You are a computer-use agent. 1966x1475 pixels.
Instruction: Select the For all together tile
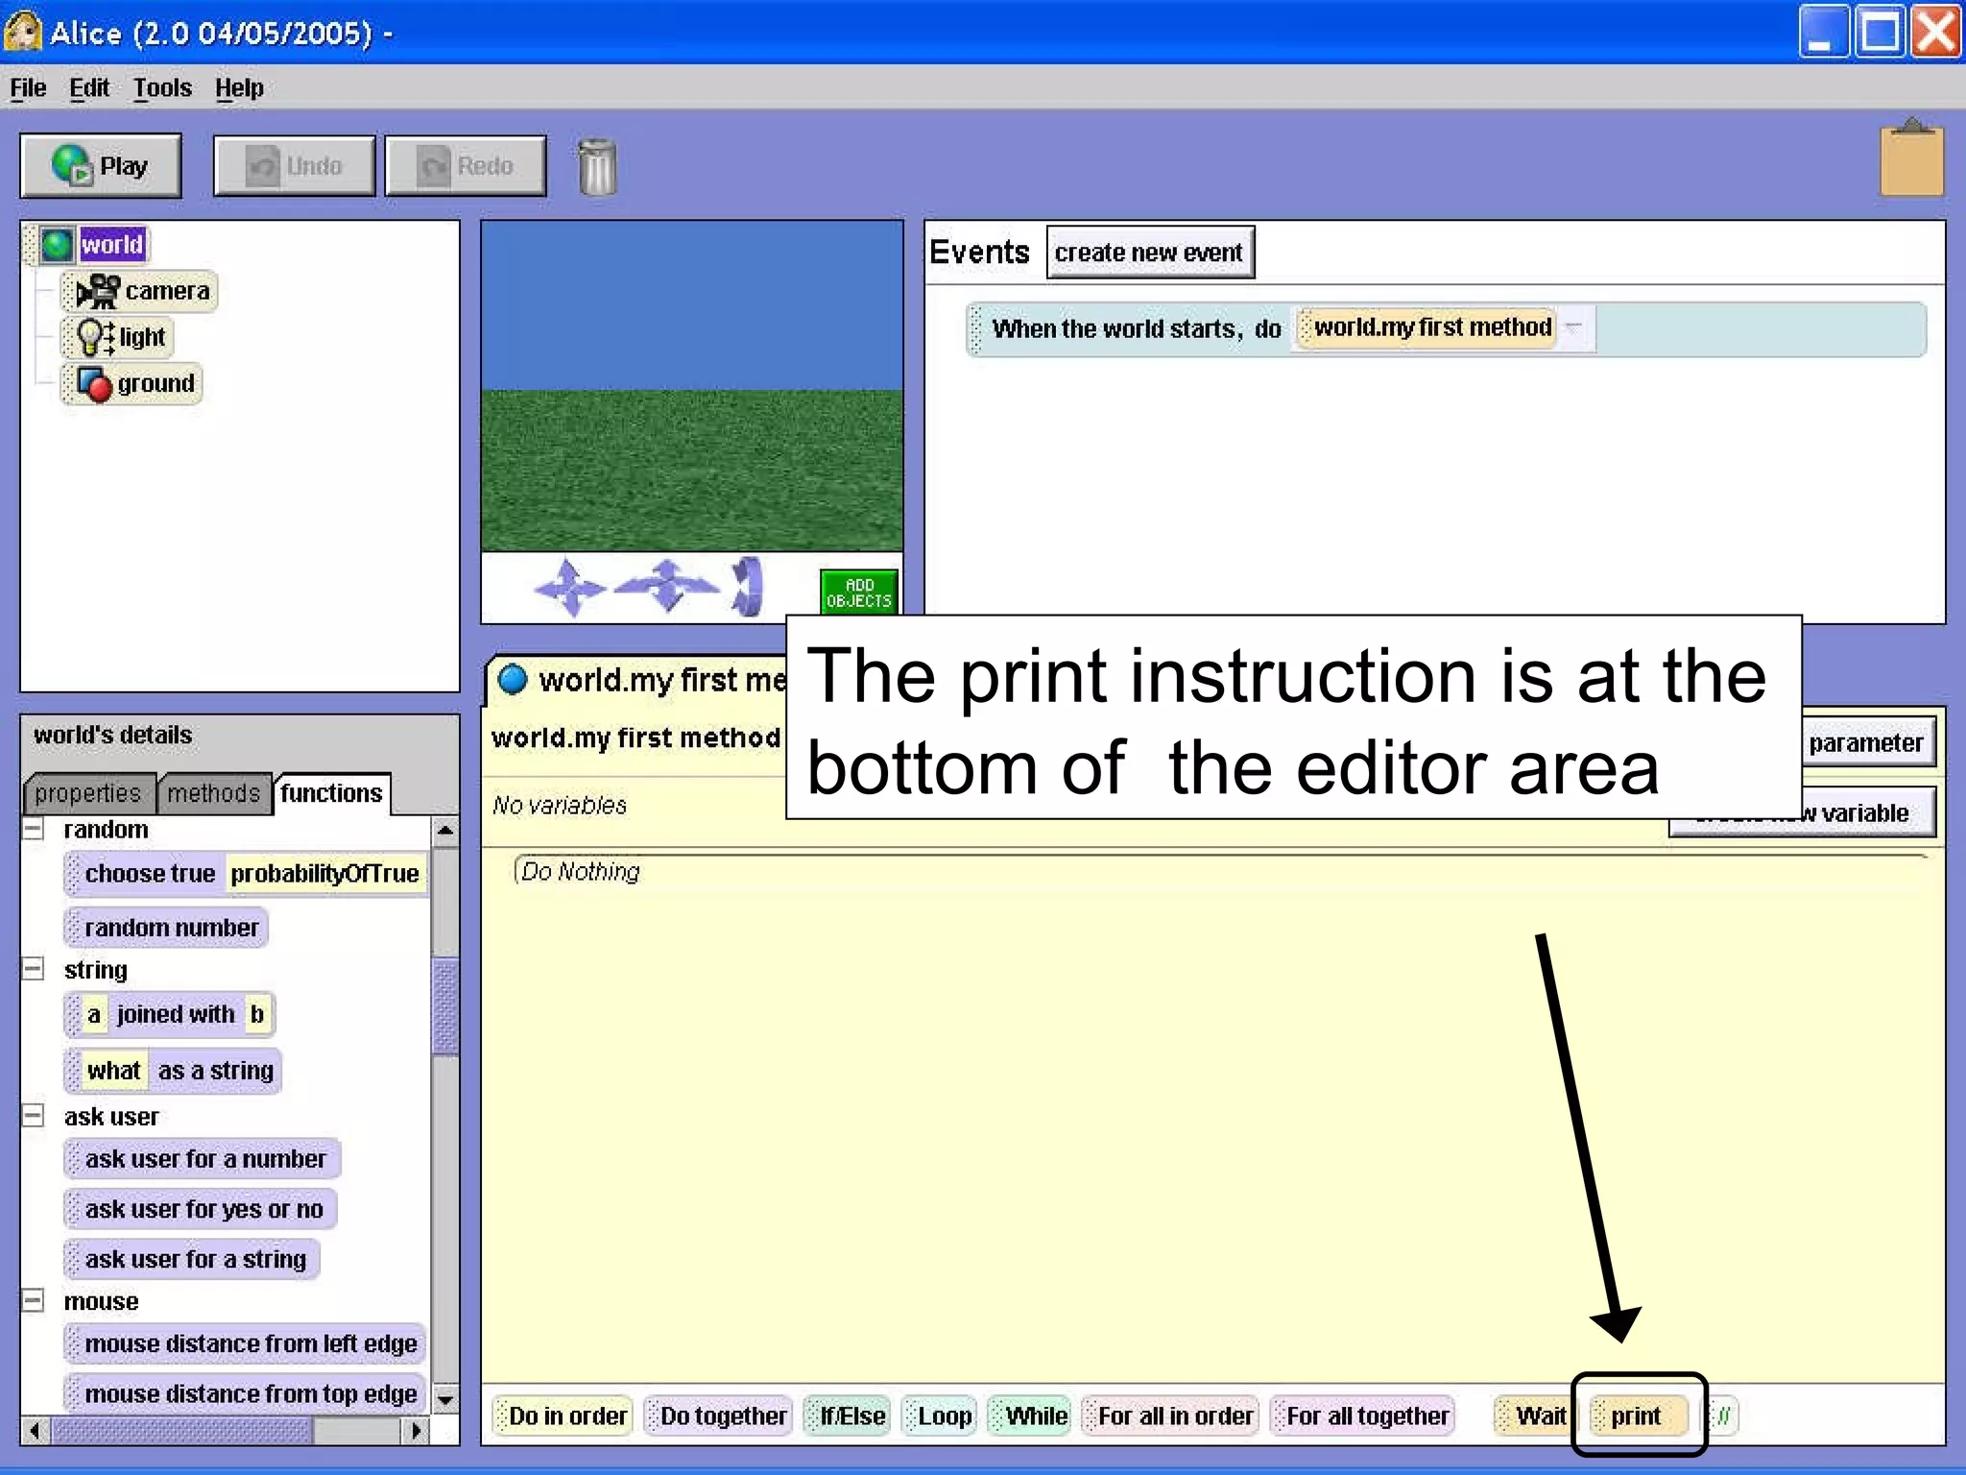click(1362, 1415)
